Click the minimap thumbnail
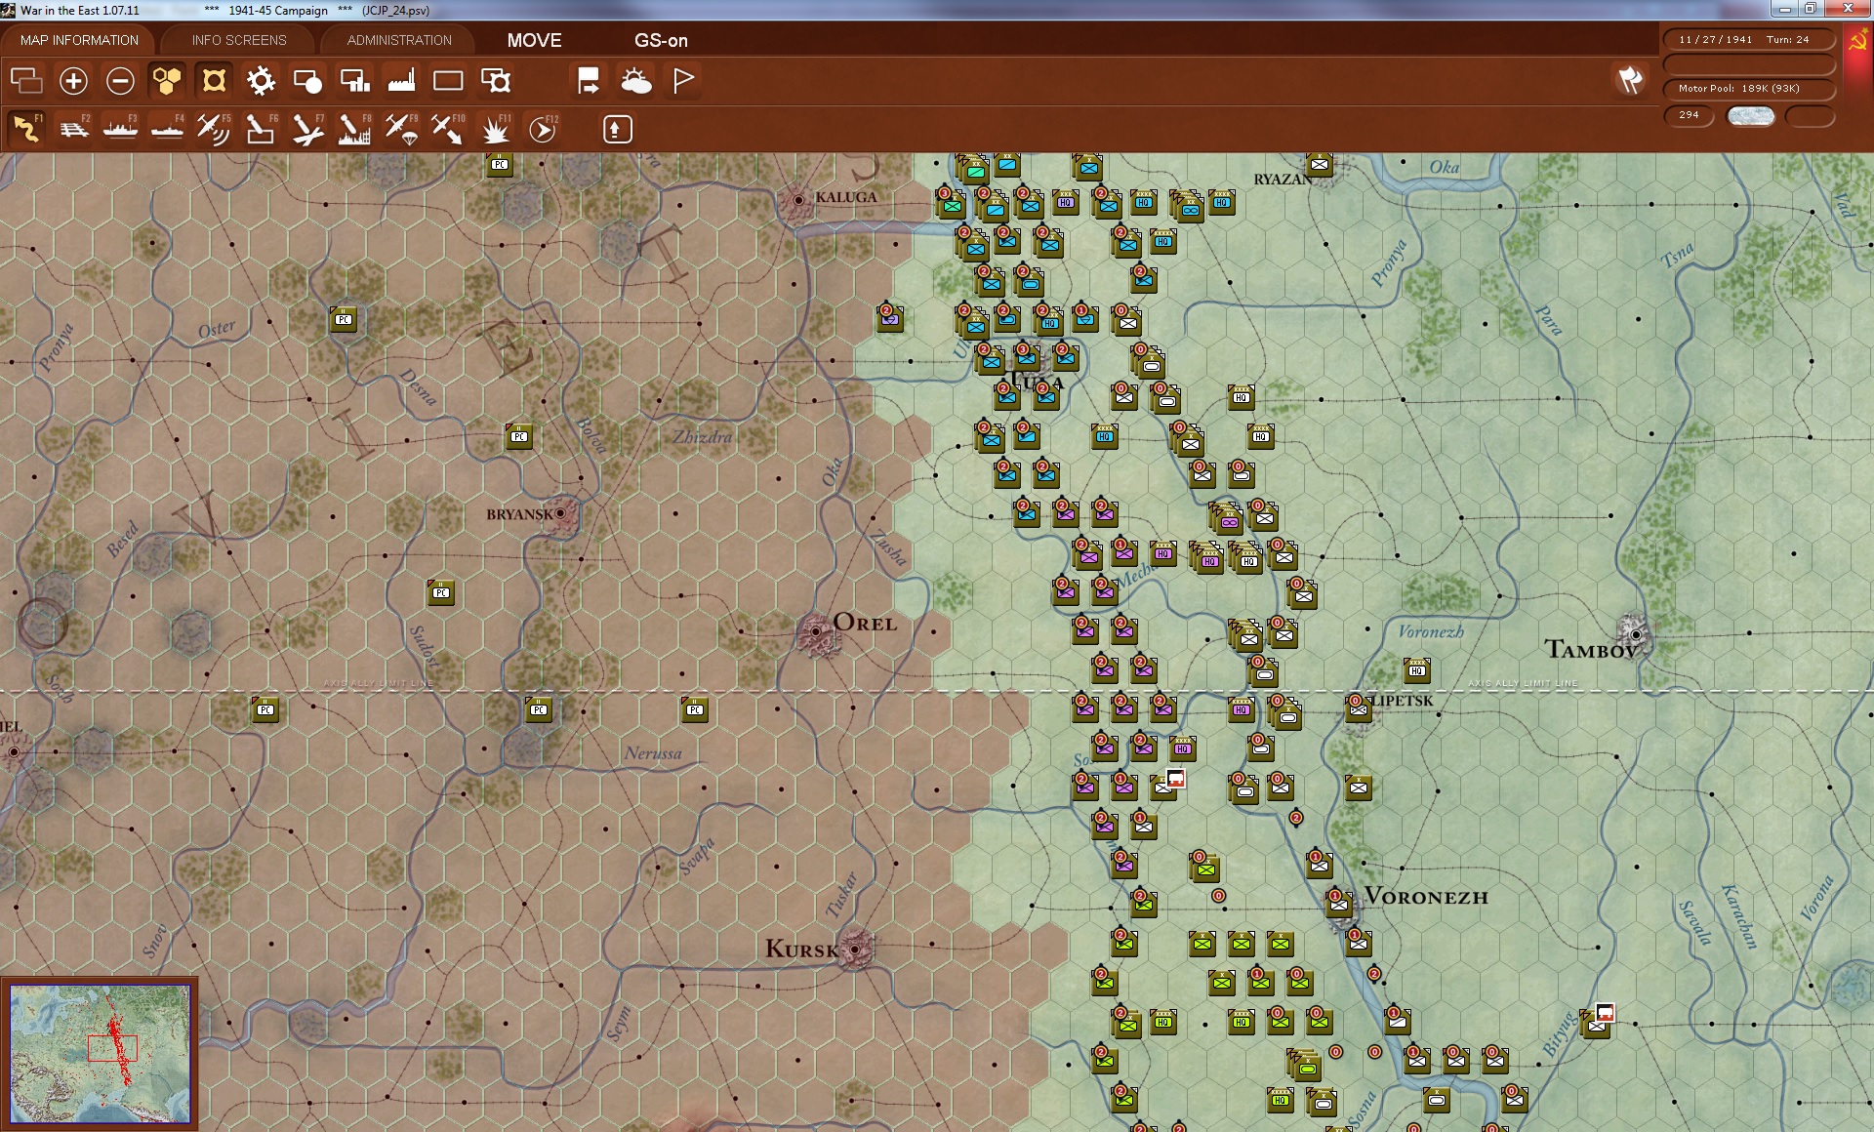1874x1132 pixels. coord(100,1053)
